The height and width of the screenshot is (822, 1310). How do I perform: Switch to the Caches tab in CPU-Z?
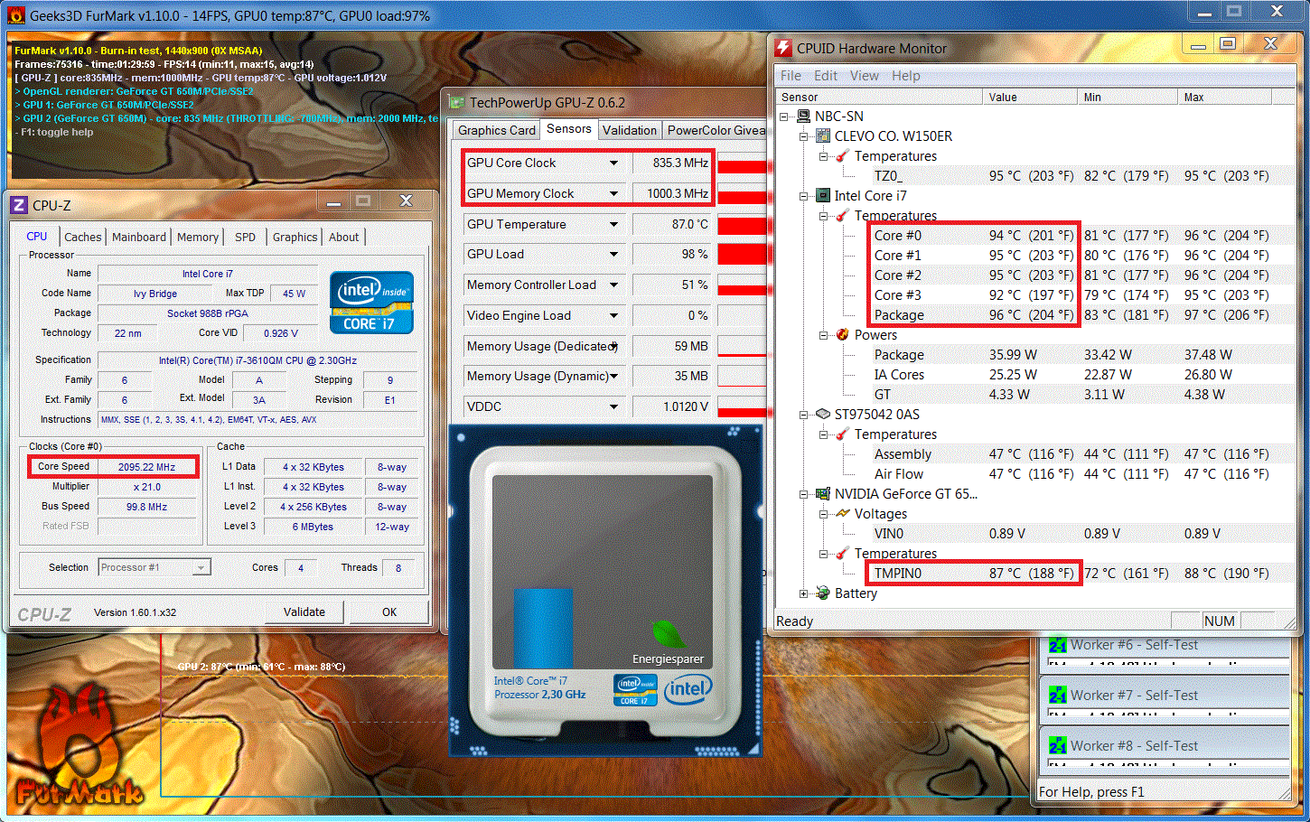pos(83,237)
